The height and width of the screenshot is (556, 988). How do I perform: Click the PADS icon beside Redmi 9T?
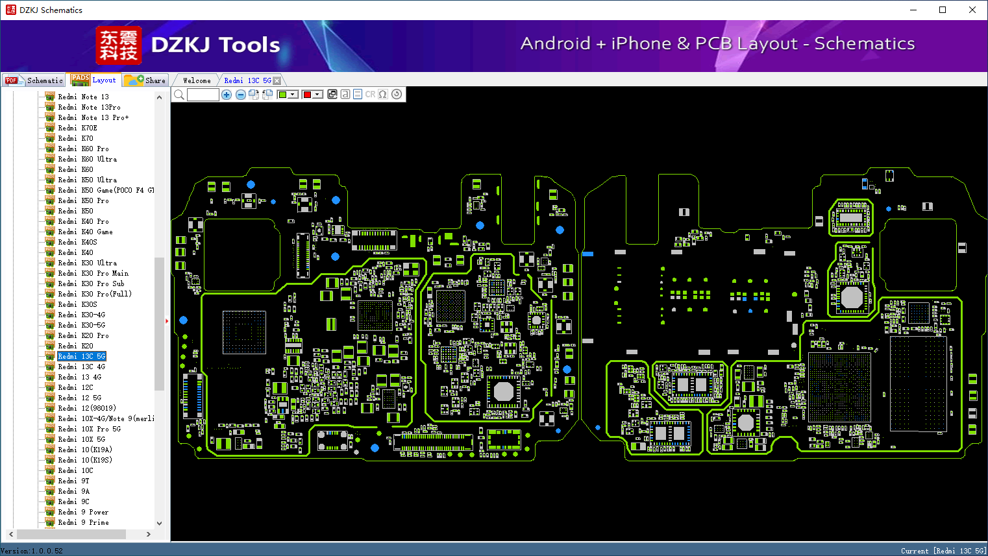click(50, 481)
